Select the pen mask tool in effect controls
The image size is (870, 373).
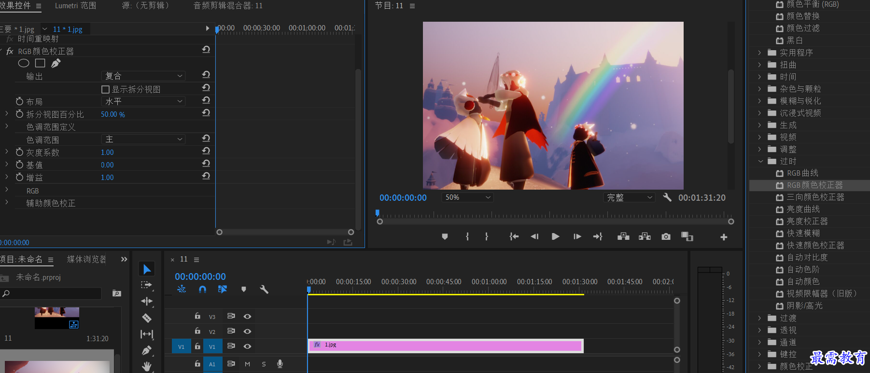pyautogui.click(x=56, y=63)
